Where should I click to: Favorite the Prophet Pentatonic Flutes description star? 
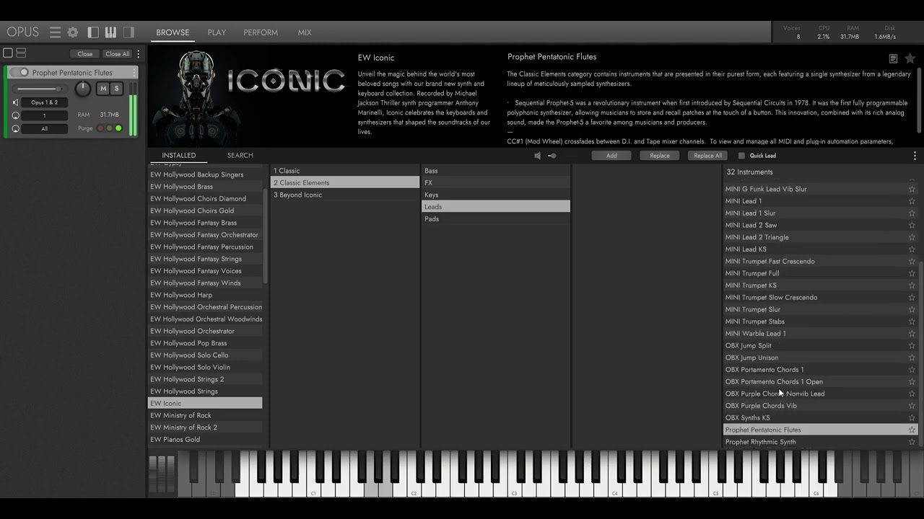point(910,58)
